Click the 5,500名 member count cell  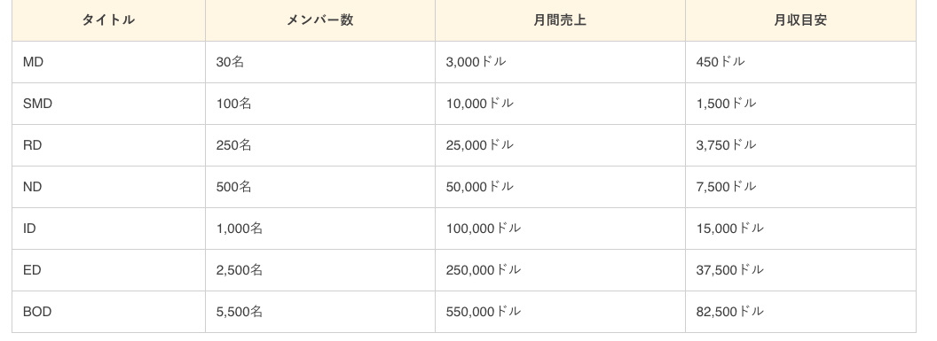(x=320, y=312)
